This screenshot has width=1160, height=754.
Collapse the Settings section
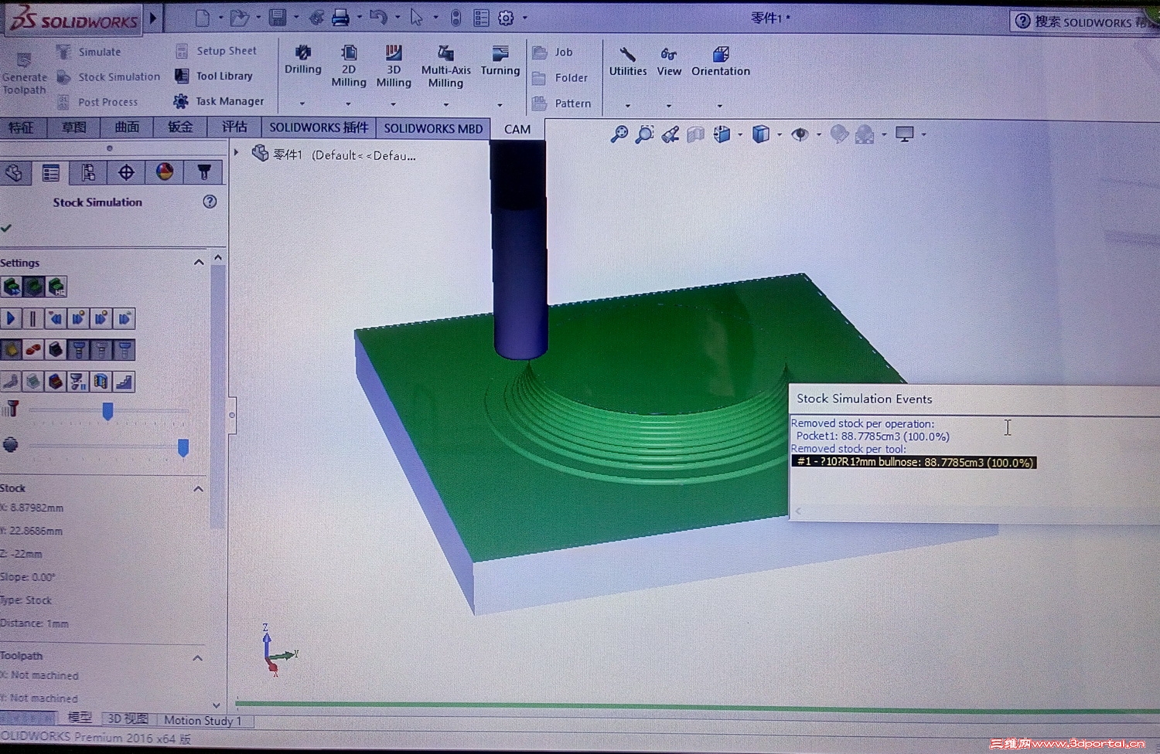(199, 263)
